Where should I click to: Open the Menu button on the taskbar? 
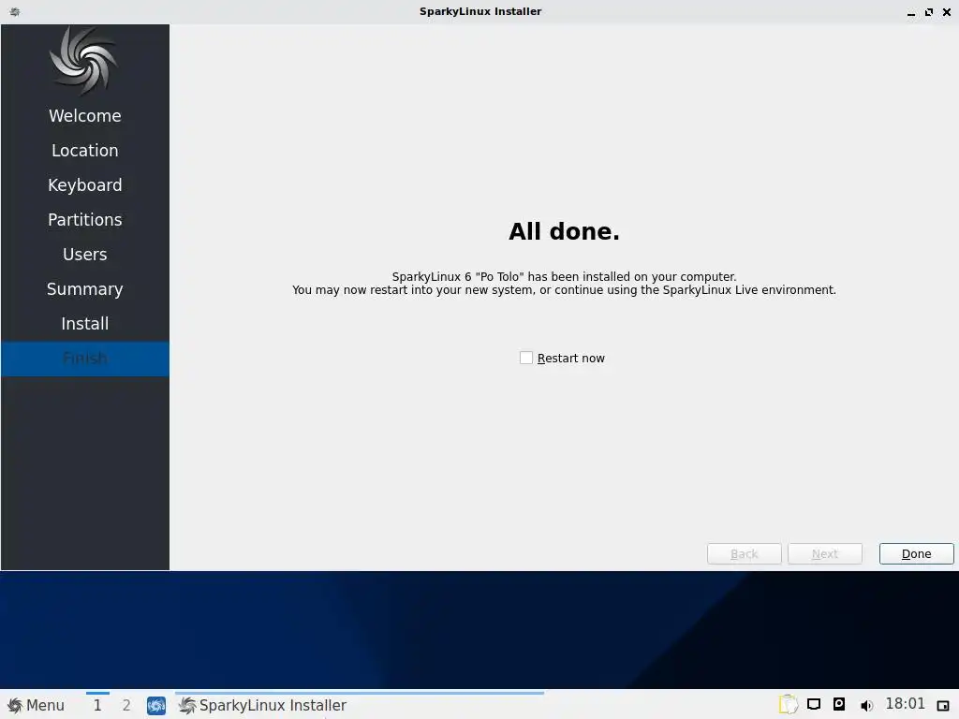37,705
